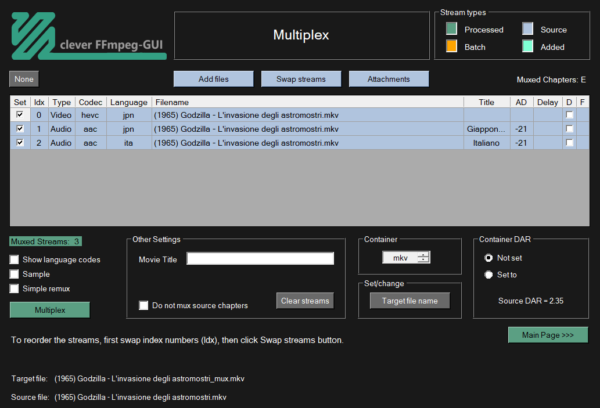Click the clever FFmpeg-GUI logo

coord(88,37)
